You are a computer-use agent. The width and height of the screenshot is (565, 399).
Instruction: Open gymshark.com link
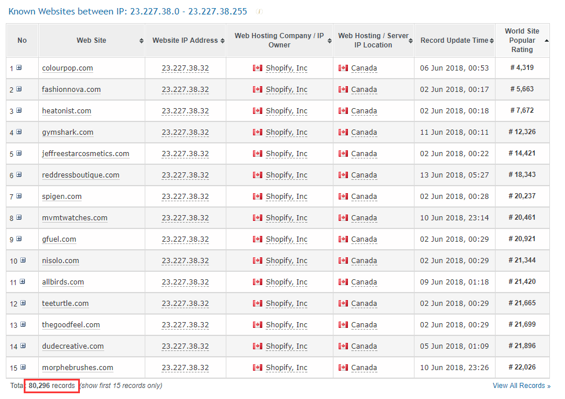point(68,132)
